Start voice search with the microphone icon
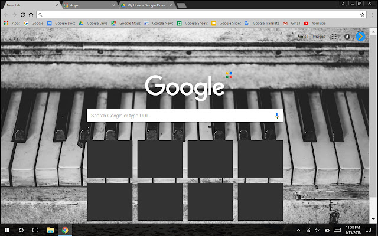 [277, 116]
